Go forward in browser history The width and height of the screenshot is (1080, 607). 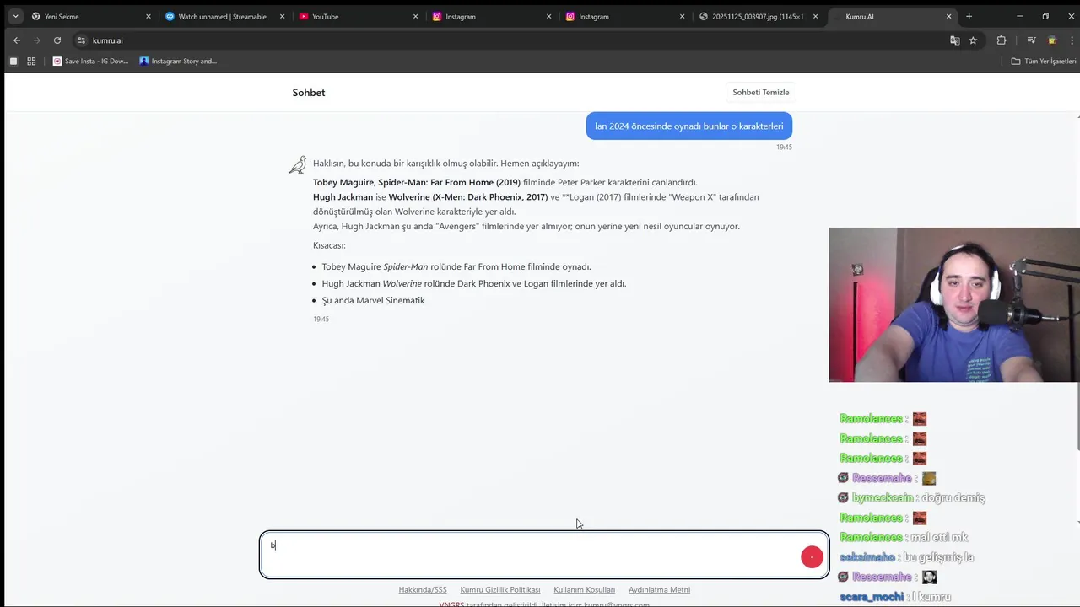(x=37, y=40)
